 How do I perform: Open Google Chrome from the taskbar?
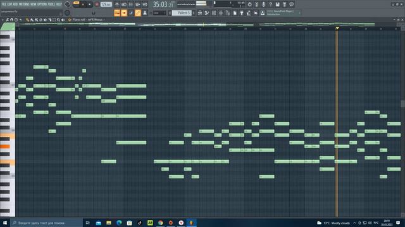coord(160,223)
